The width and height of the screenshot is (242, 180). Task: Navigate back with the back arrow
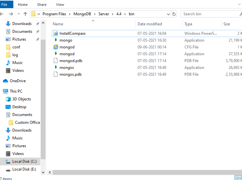[x=3, y=14]
